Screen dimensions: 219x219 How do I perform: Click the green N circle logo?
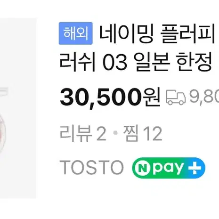click(143, 168)
